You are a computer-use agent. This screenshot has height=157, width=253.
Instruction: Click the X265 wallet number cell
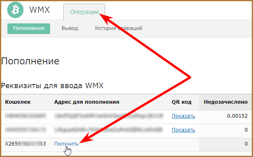point(25,143)
